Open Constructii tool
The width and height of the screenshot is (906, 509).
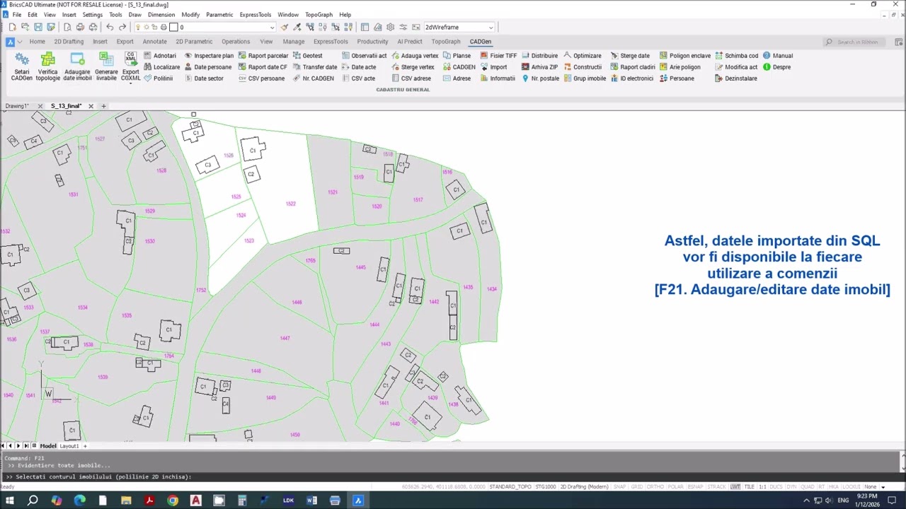(x=583, y=67)
